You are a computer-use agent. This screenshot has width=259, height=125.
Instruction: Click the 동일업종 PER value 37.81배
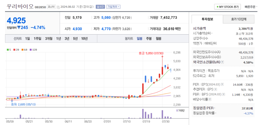[247, 109]
